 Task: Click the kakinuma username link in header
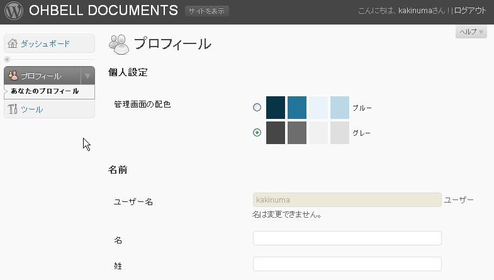pyautogui.click(x=409, y=11)
